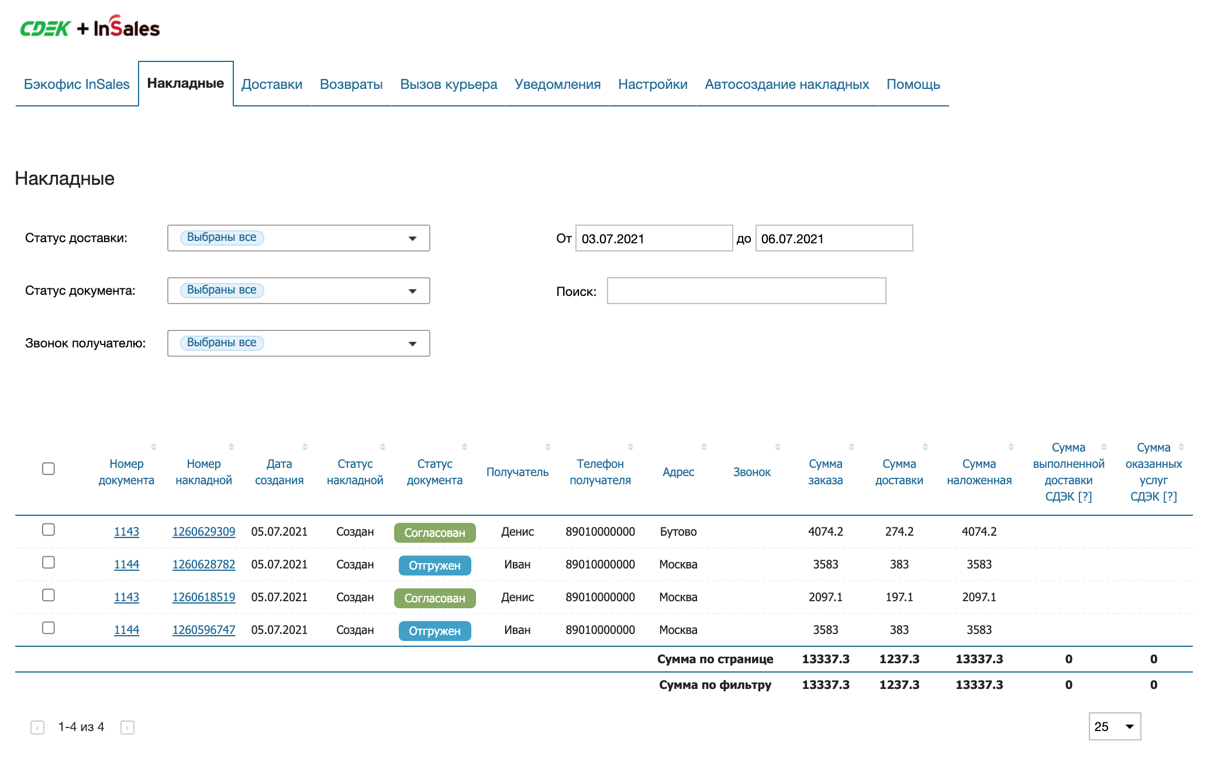Go to previous page arrow
The width and height of the screenshot is (1228, 779).
pos(37,728)
